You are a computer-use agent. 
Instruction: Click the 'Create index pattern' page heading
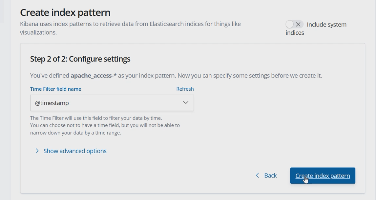[x=65, y=12]
